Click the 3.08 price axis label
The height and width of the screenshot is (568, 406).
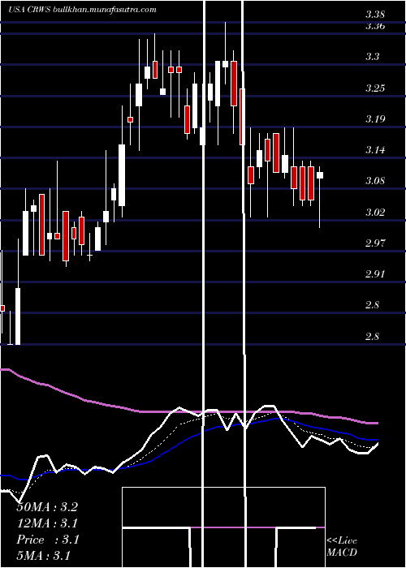(x=375, y=181)
